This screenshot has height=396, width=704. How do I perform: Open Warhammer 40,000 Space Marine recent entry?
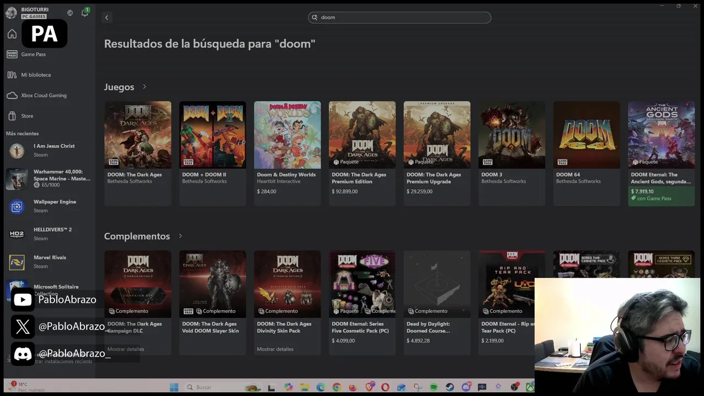click(48, 178)
